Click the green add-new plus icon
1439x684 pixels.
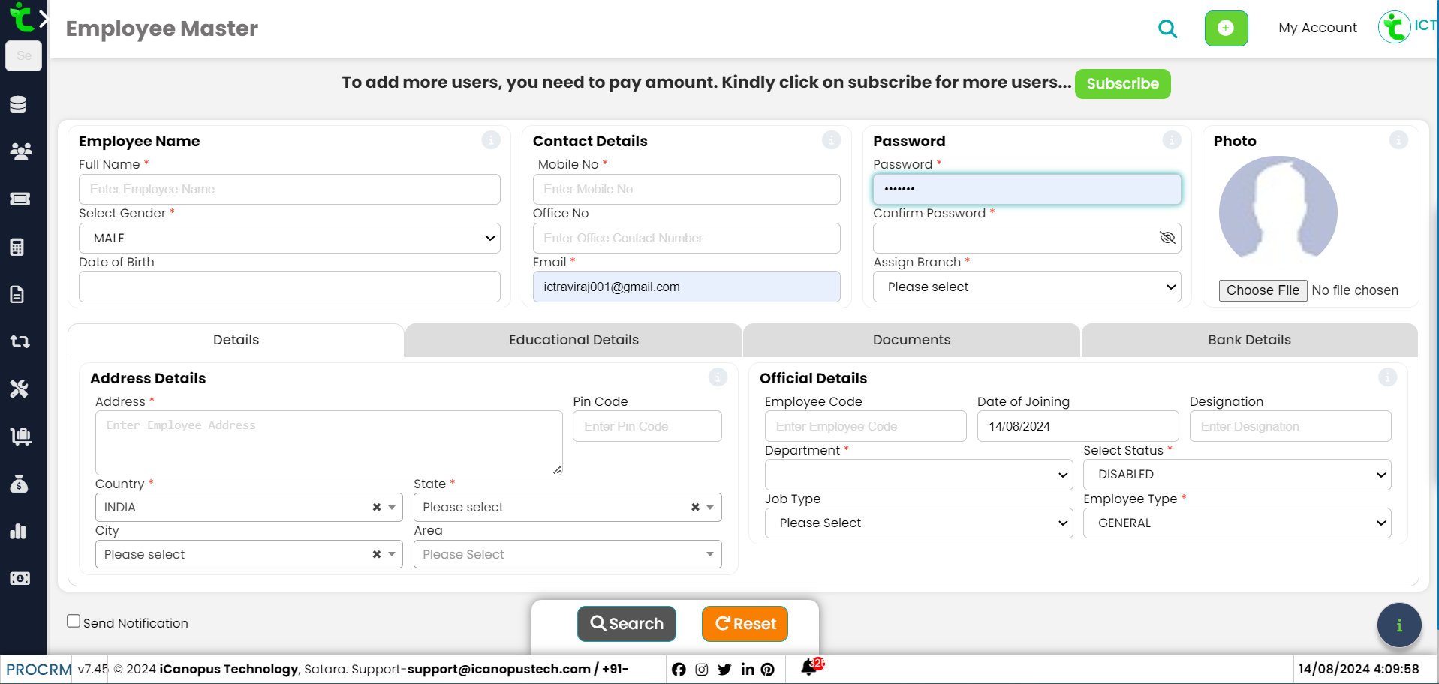point(1226,28)
